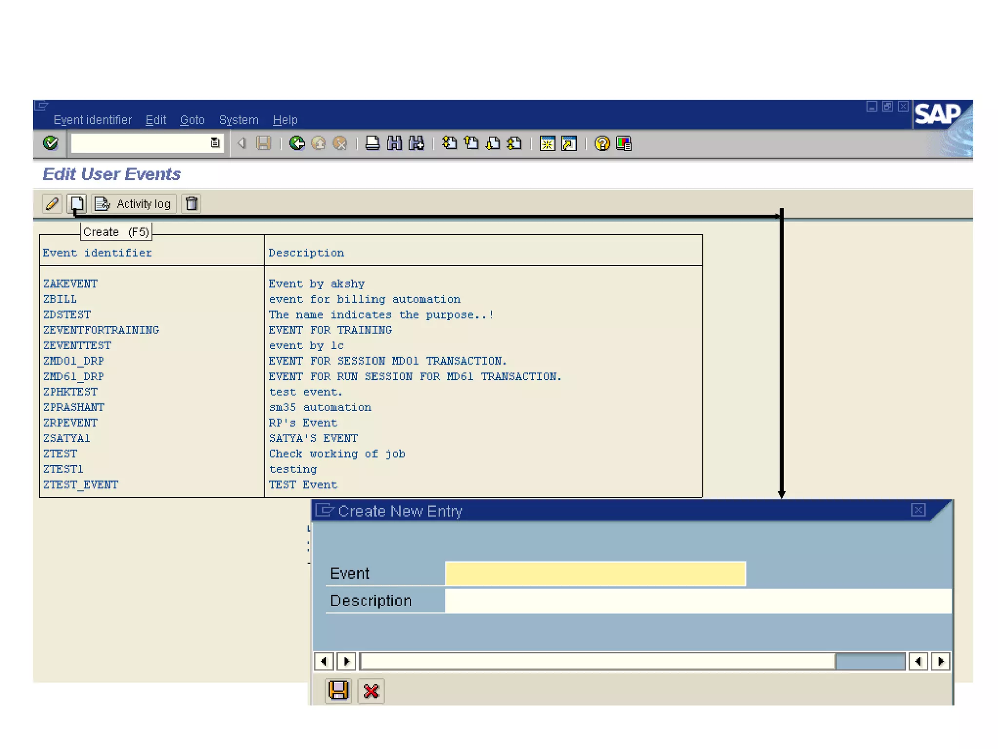This screenshot has height=749, width=998.
Task: Click the green checkmark Enter icon
Action: [x=50, y=143]
